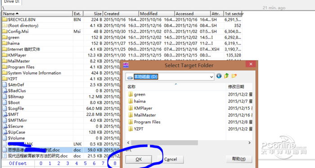Close the Select Target Folder dialog
The width and height of the screenshot is (315, 168).
[x=251, y=64]
